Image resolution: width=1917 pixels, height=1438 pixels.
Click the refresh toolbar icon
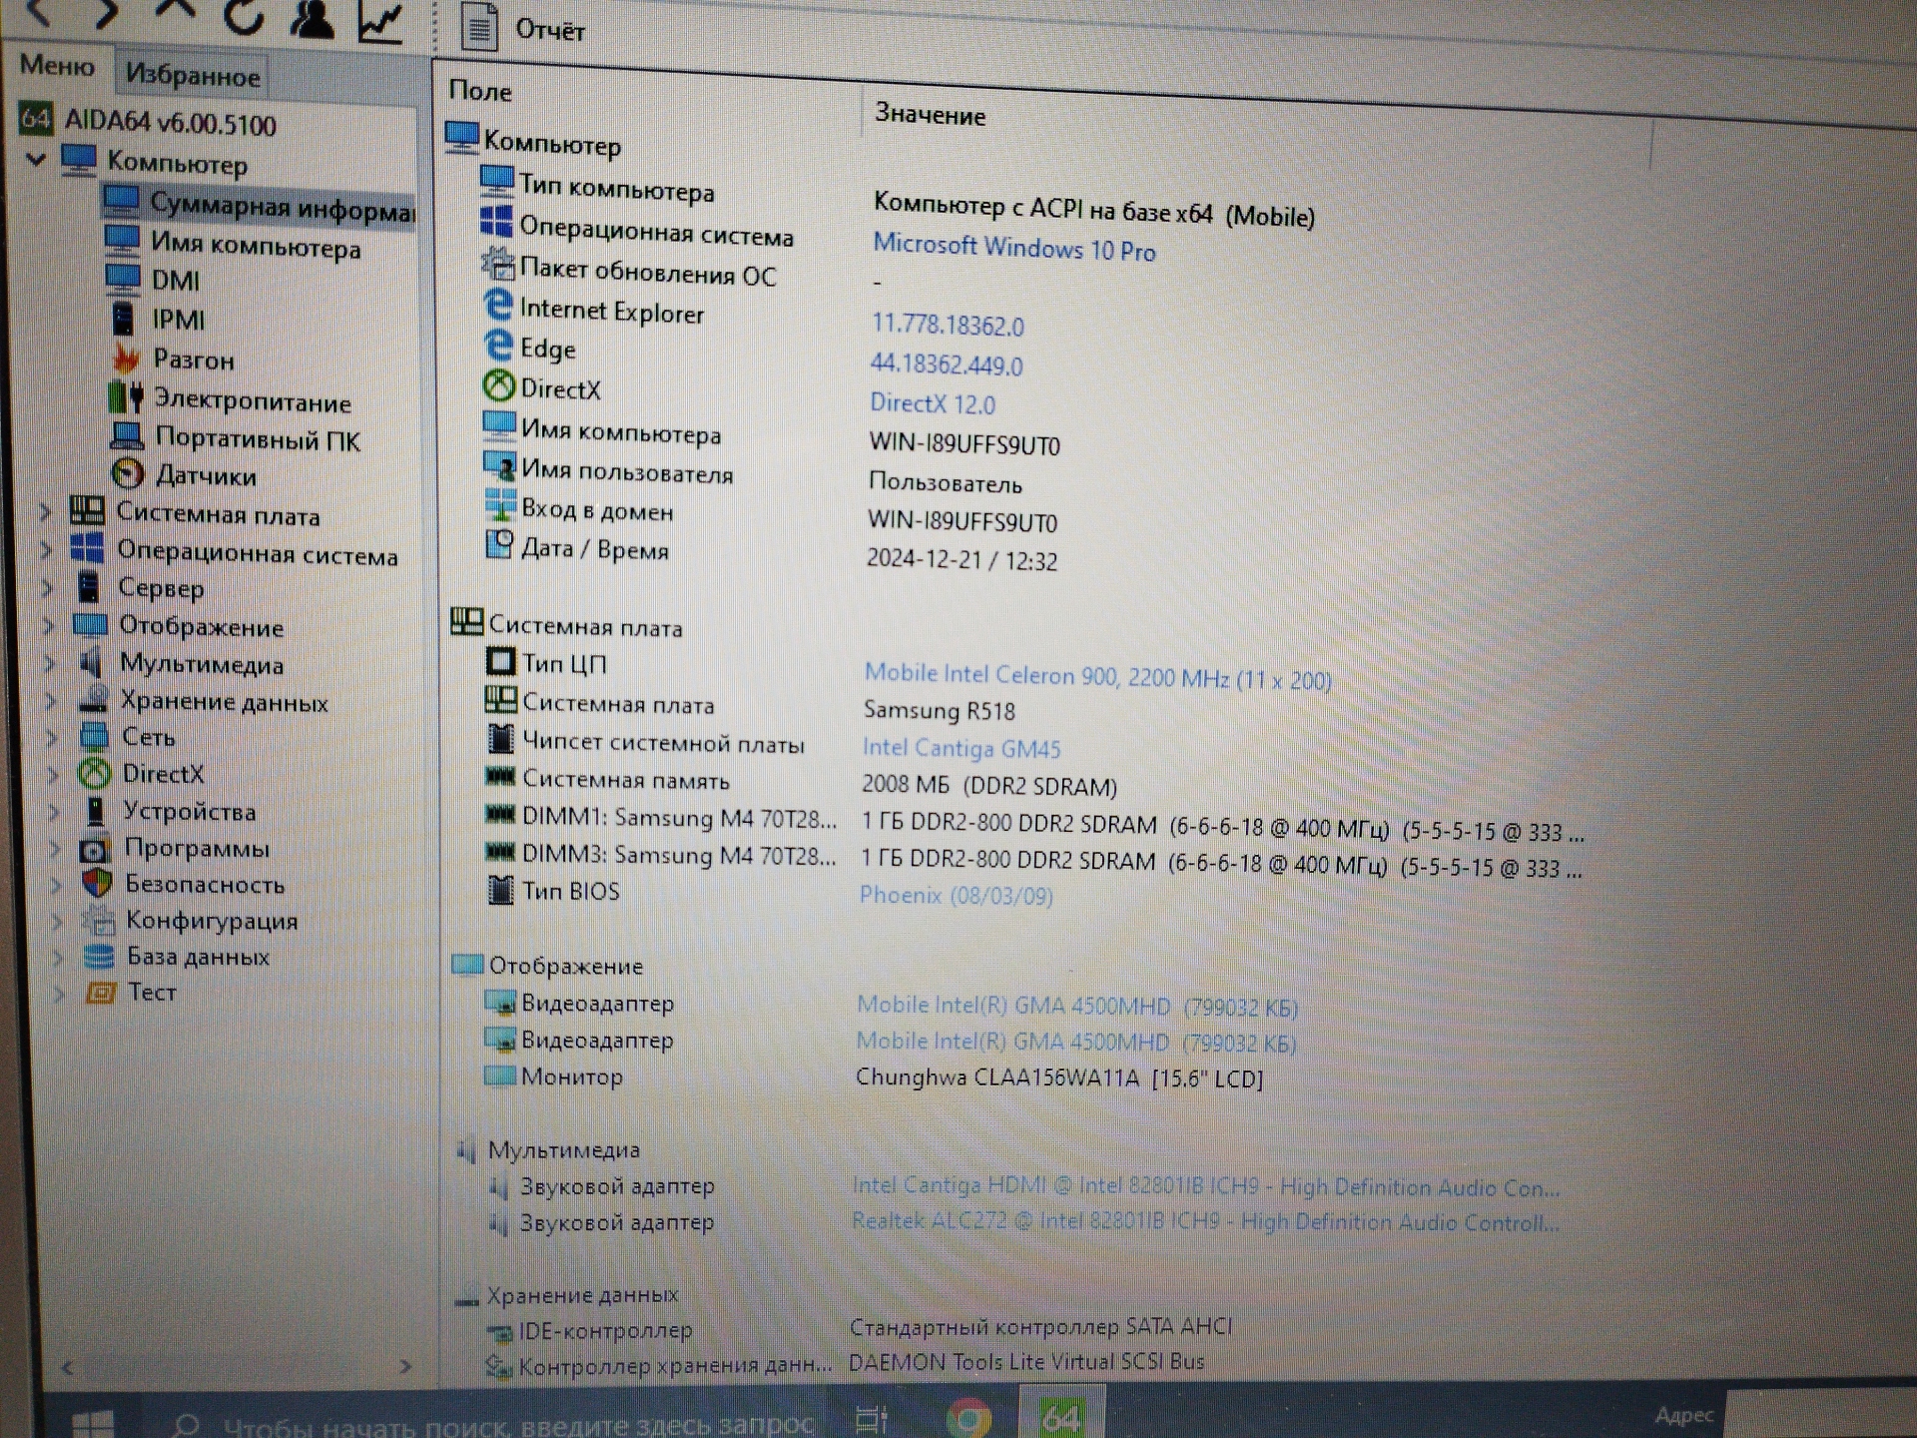(x=244, y=15)
